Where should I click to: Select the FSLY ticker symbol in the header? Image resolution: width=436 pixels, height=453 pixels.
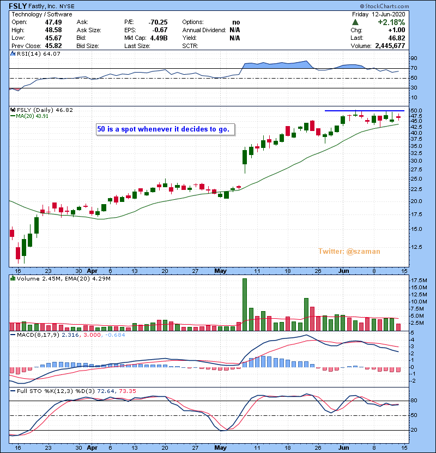[x=18, y=6]
